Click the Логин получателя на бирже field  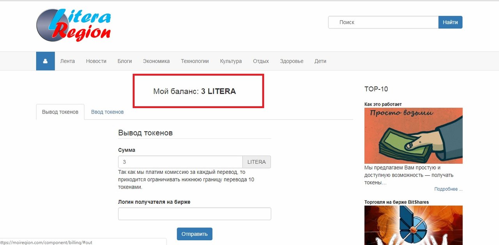coord(195,214)
